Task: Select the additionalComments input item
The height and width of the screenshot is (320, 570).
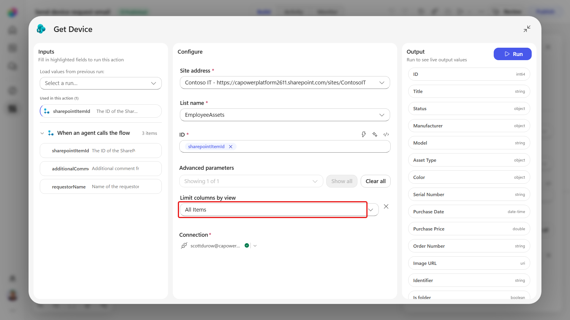Action: pyautogui.click(x=101, y=169)
